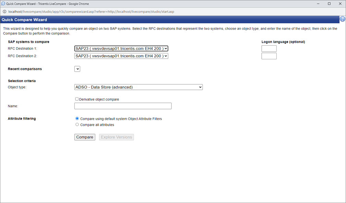Viewport: 346px width, 203px height.
Task: Click the Explore Versions button
Action: 116,137
